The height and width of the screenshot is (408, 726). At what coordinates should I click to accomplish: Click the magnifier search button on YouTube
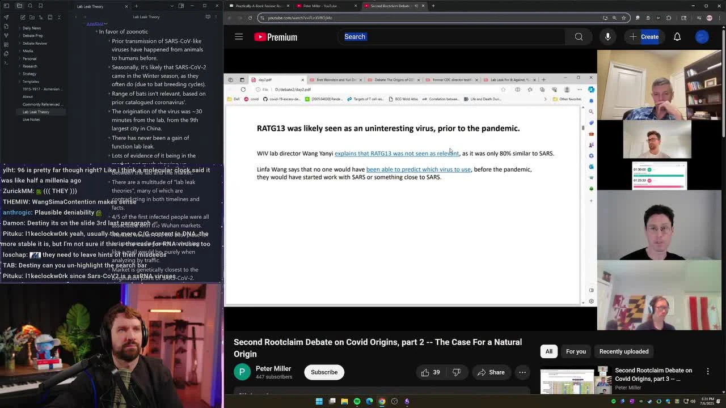pos(579,37)
